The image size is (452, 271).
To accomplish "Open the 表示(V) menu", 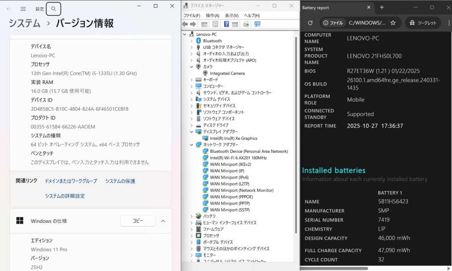I will [x=232, y=15].
